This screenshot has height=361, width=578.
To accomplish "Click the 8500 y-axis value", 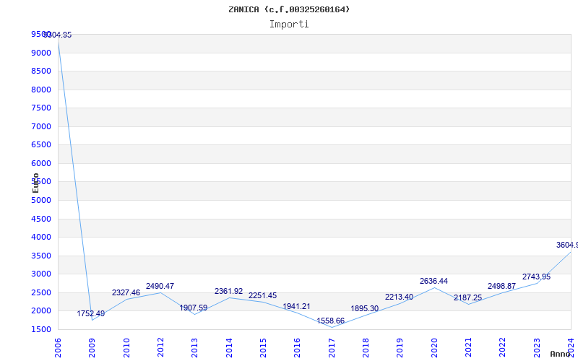I will pyautogui.click(x=41, y=71).
